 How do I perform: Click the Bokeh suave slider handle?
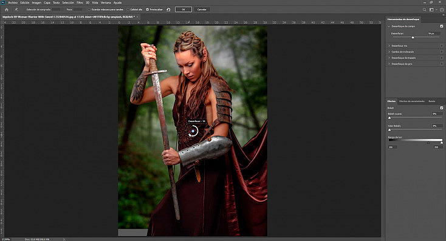coord(389,118)
